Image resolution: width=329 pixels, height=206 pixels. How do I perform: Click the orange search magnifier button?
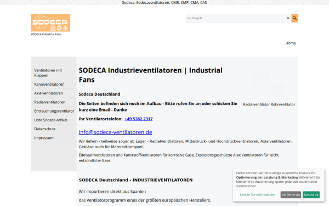click(294, 18)
